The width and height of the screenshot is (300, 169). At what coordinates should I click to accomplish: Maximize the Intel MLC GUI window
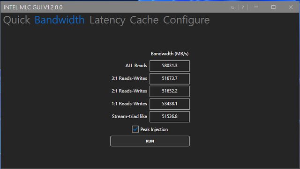click(x=273, y=7)
